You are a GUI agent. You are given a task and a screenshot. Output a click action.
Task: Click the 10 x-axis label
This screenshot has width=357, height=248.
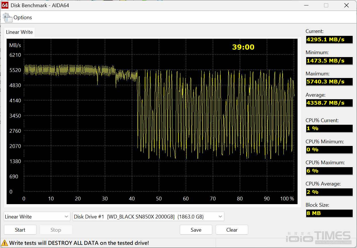coord(51,199)
